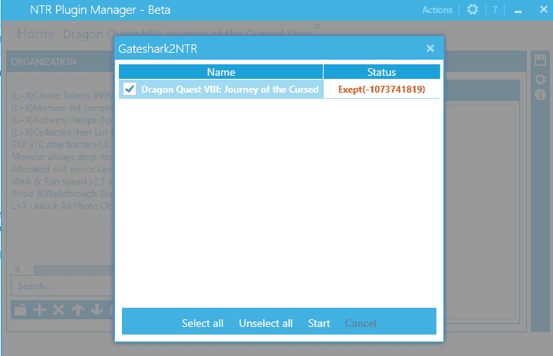Click the sidebar gear settings icon

540,79
